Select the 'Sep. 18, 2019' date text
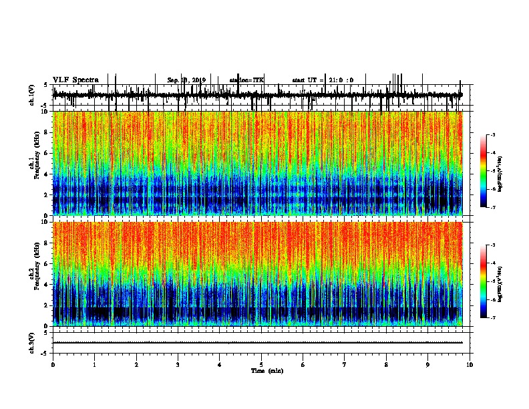529x409 pixels. point(186,80)
